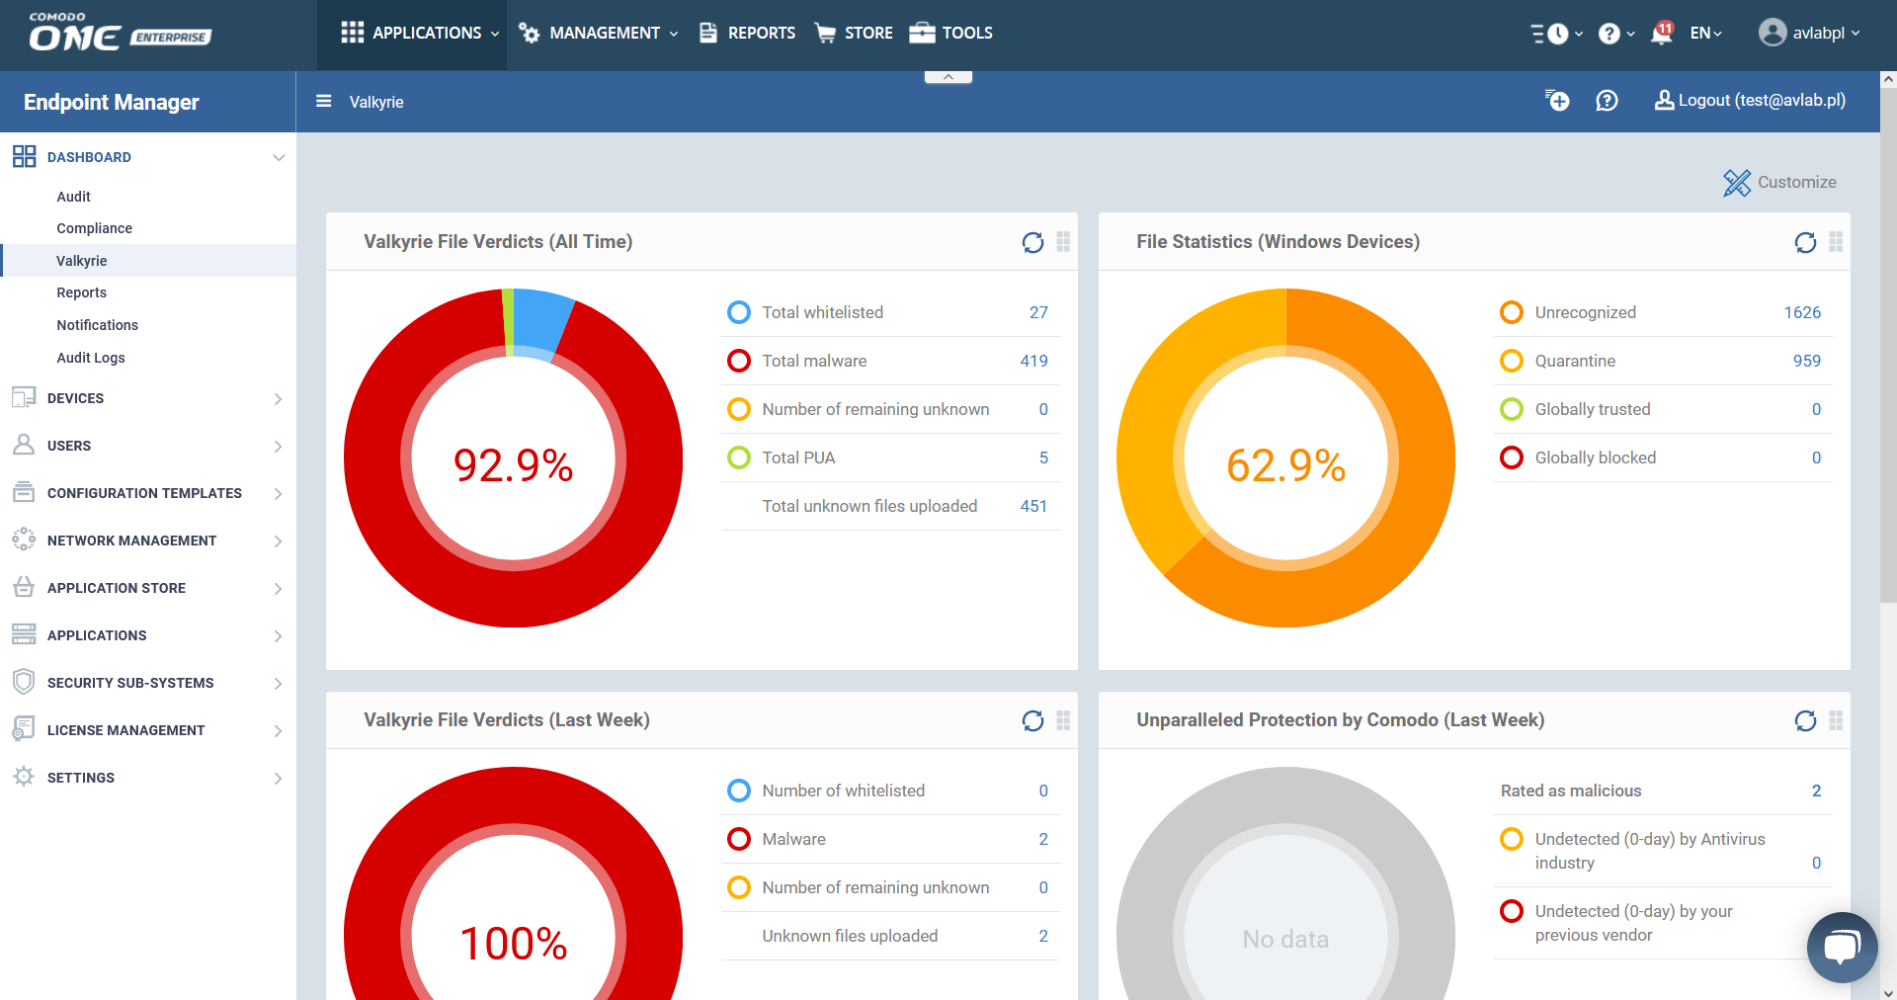Click Total malware count 419
The image size is (1897, 1000).
point(1033,361)
